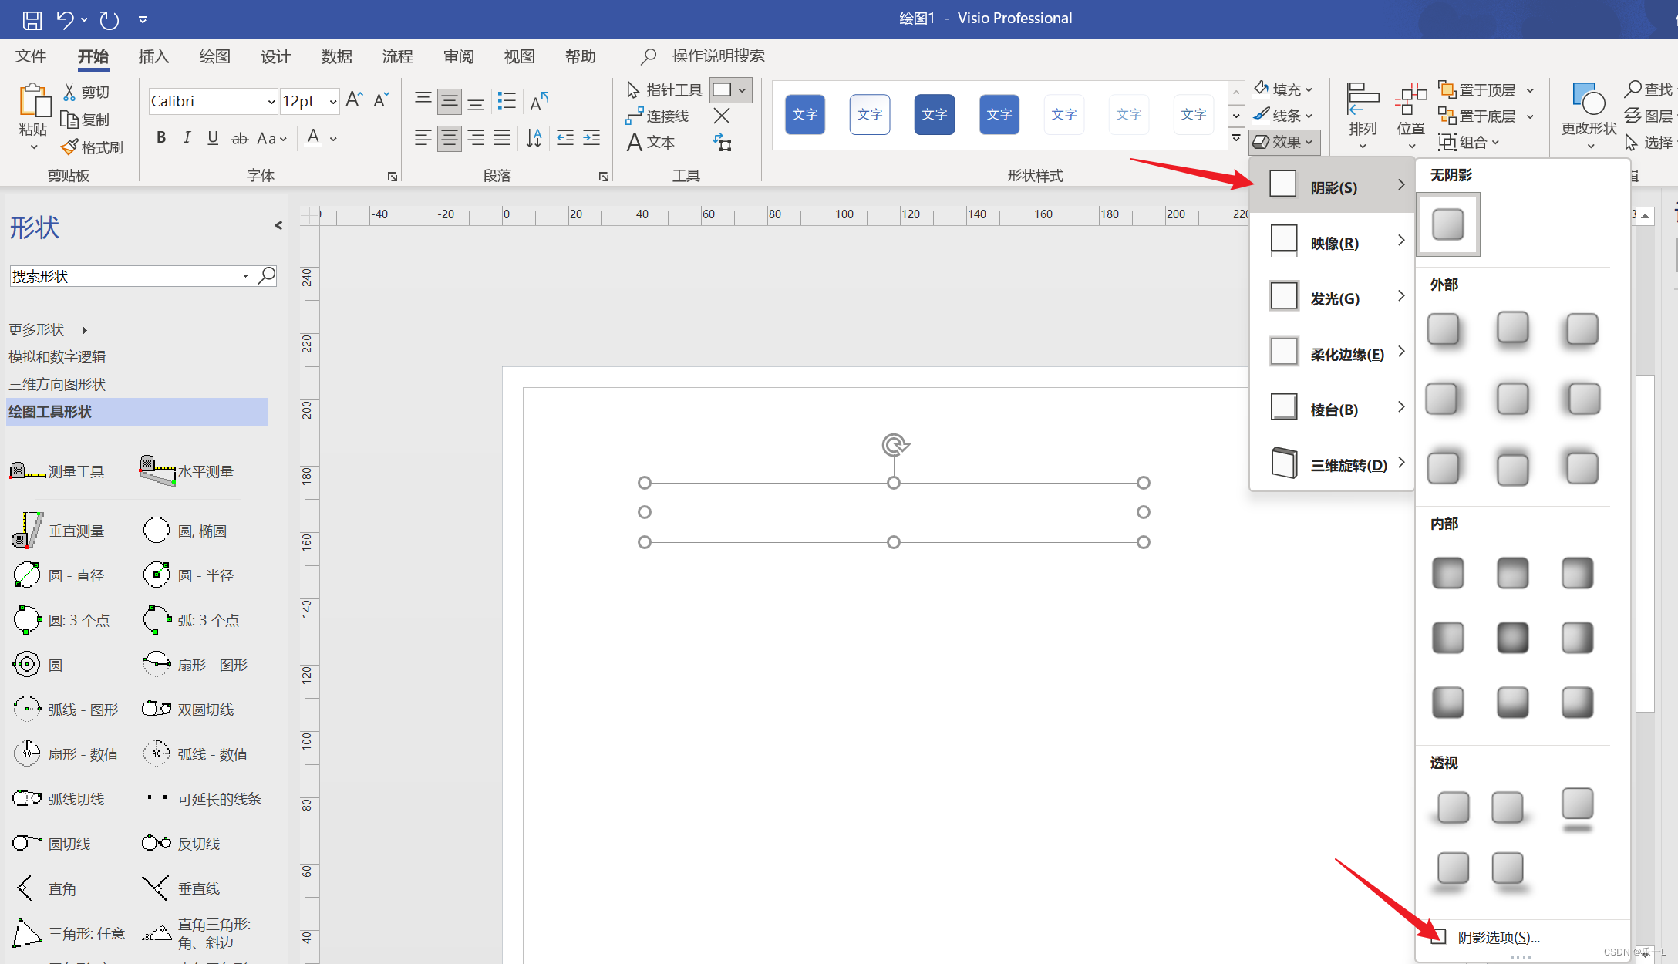This screenshot has height=964, width=1678.
Task: Select the No Shadow swatch
Action: coord(1447,224)
